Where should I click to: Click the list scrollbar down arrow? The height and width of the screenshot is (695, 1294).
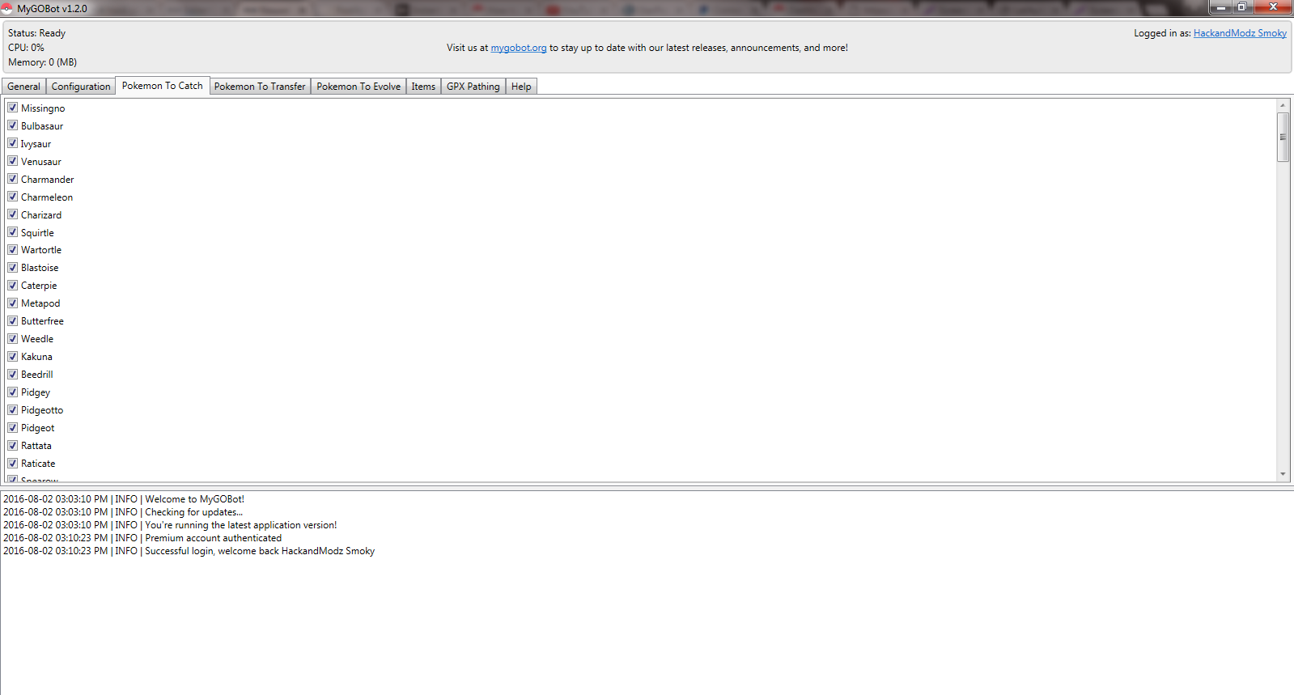click(x=1283, y=474)
